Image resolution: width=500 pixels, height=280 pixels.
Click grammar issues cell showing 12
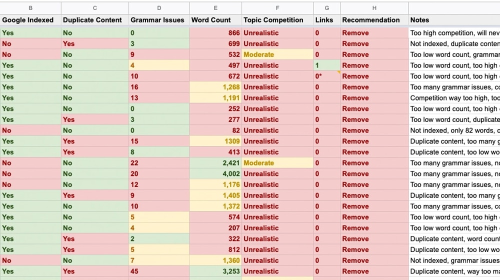coord(159,184)
